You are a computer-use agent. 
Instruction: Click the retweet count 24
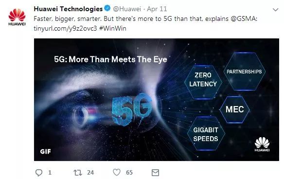click(x=90, y=173)
